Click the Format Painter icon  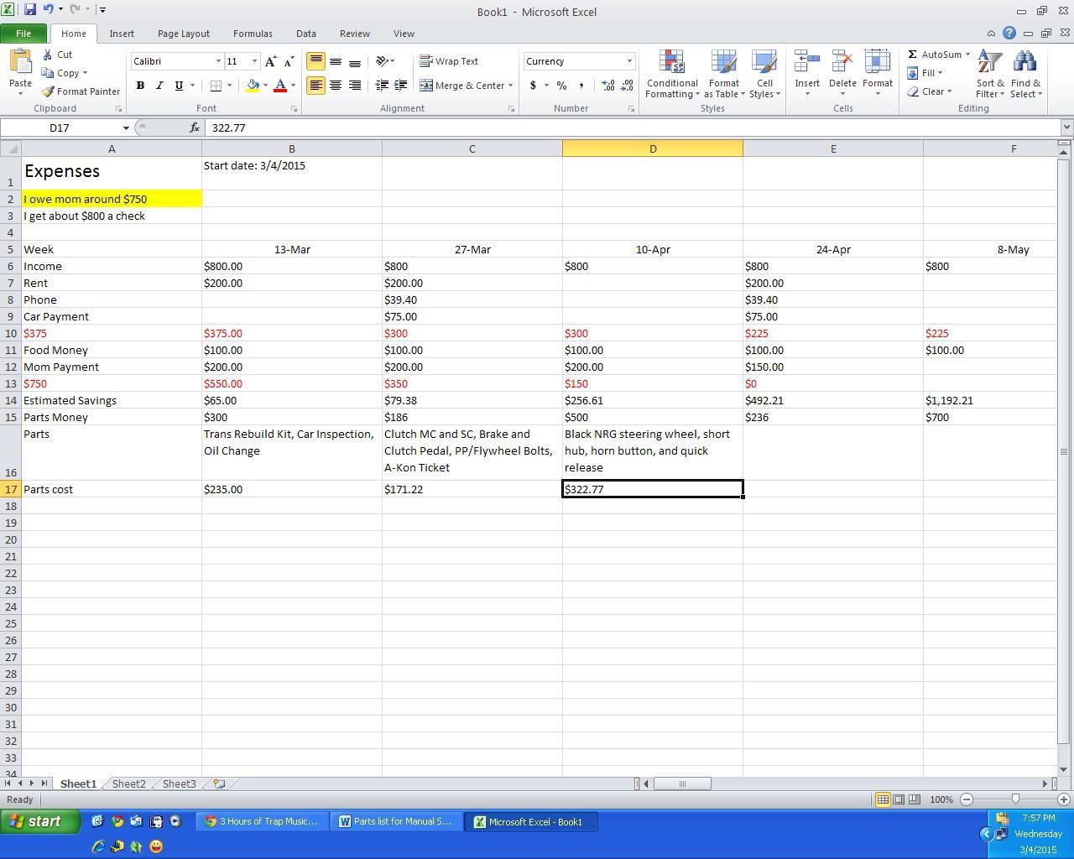click(x=80, y=91)
